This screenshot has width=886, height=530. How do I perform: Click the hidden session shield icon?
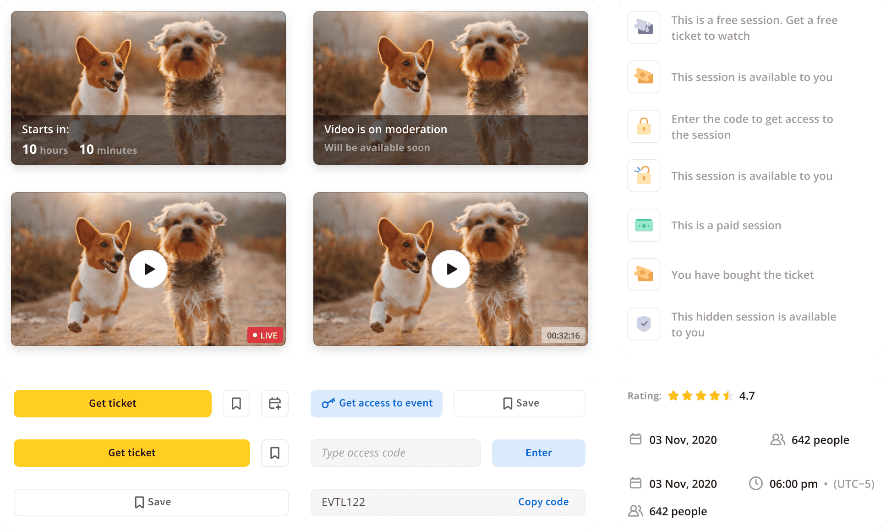(644, 324)
